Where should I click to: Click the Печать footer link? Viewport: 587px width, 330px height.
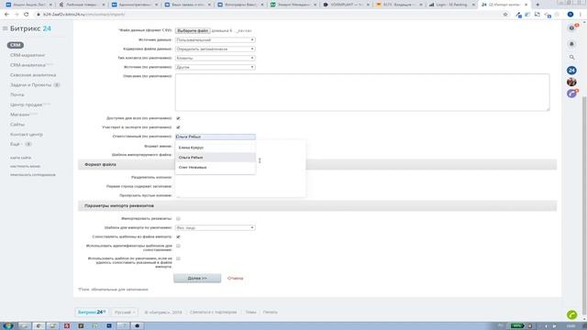[270, 312]
